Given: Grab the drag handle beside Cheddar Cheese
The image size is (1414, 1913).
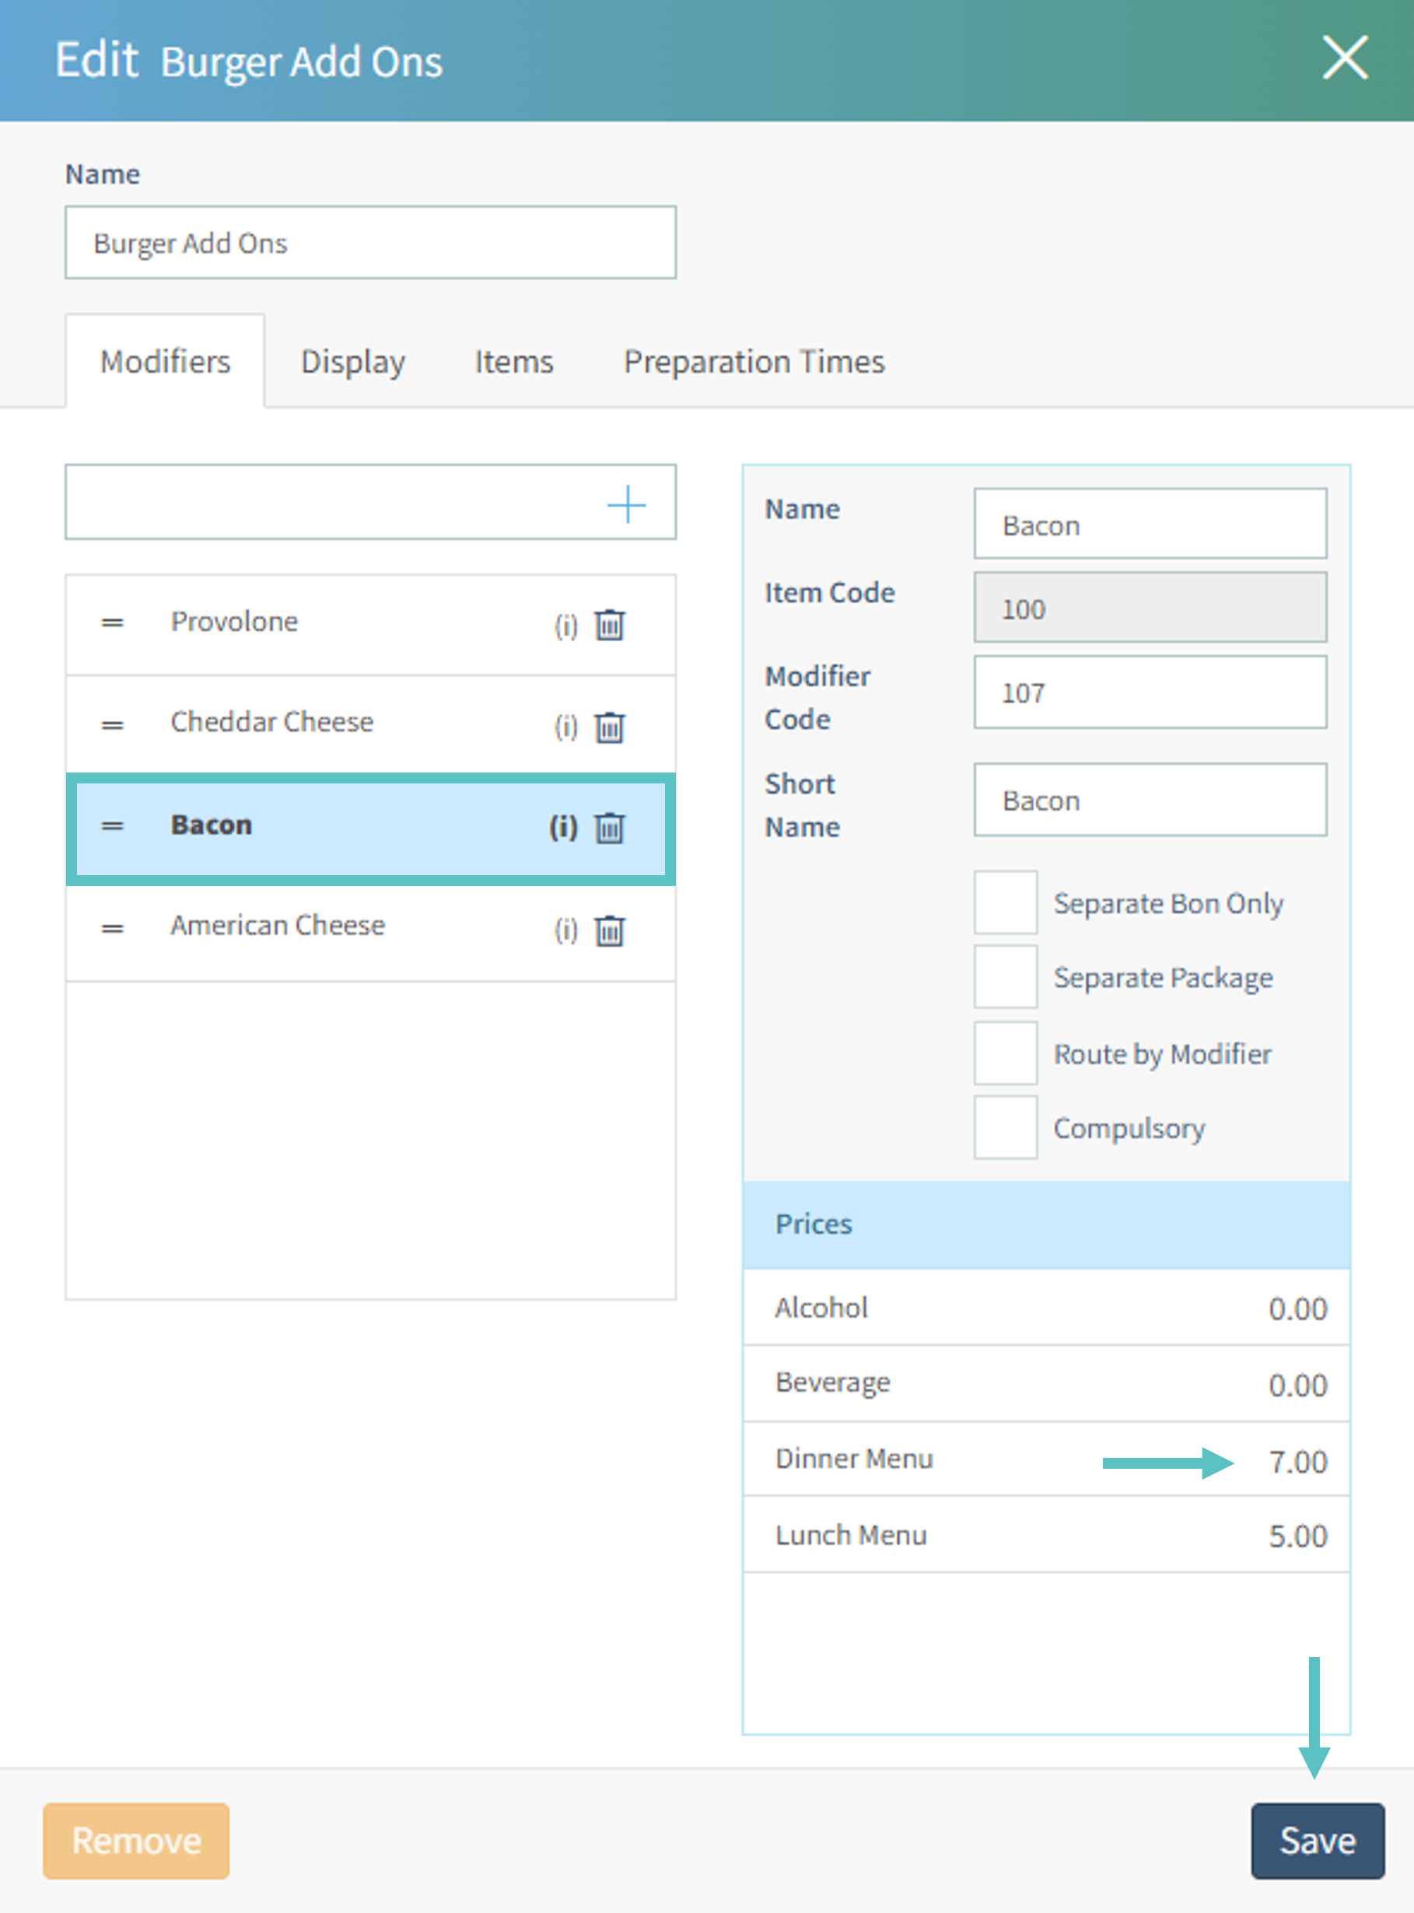Looking at the screenshot, I should click(112, 725).
